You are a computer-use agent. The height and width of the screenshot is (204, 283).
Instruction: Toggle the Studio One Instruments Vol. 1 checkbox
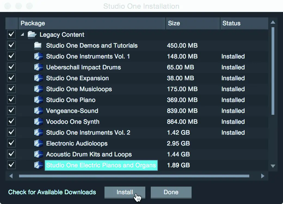[x=11, y=56]
